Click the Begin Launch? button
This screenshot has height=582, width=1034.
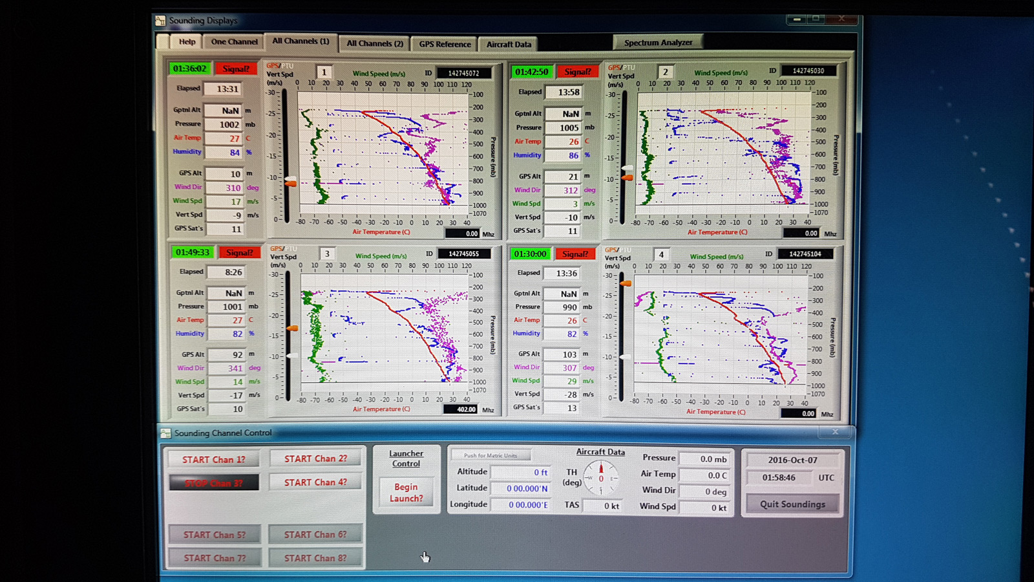click(406, 493)
